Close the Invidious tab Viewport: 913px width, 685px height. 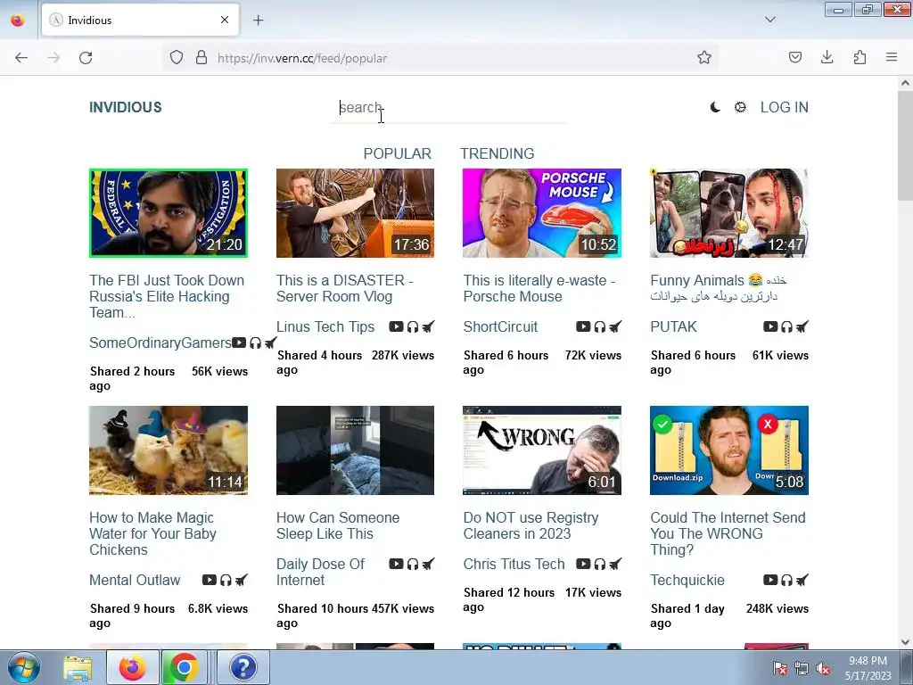(x=225, y=20)
